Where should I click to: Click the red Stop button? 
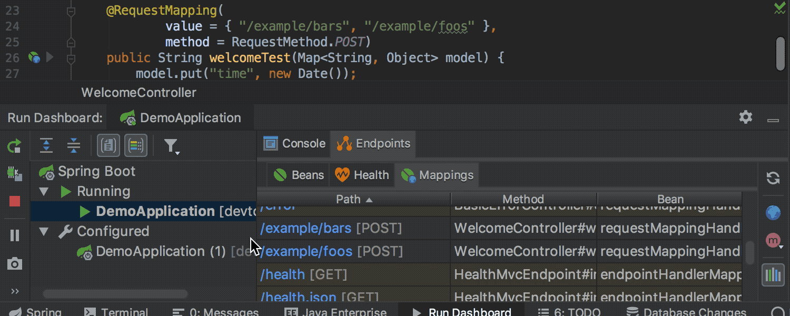[x=15, y=201]
